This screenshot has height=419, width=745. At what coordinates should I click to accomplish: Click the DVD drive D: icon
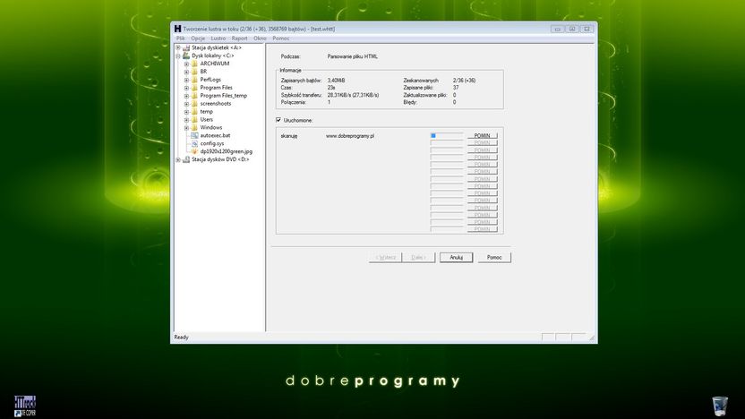pos(186,159)
